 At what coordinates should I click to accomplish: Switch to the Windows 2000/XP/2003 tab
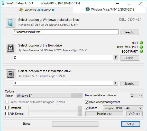[x=37, y=10]
